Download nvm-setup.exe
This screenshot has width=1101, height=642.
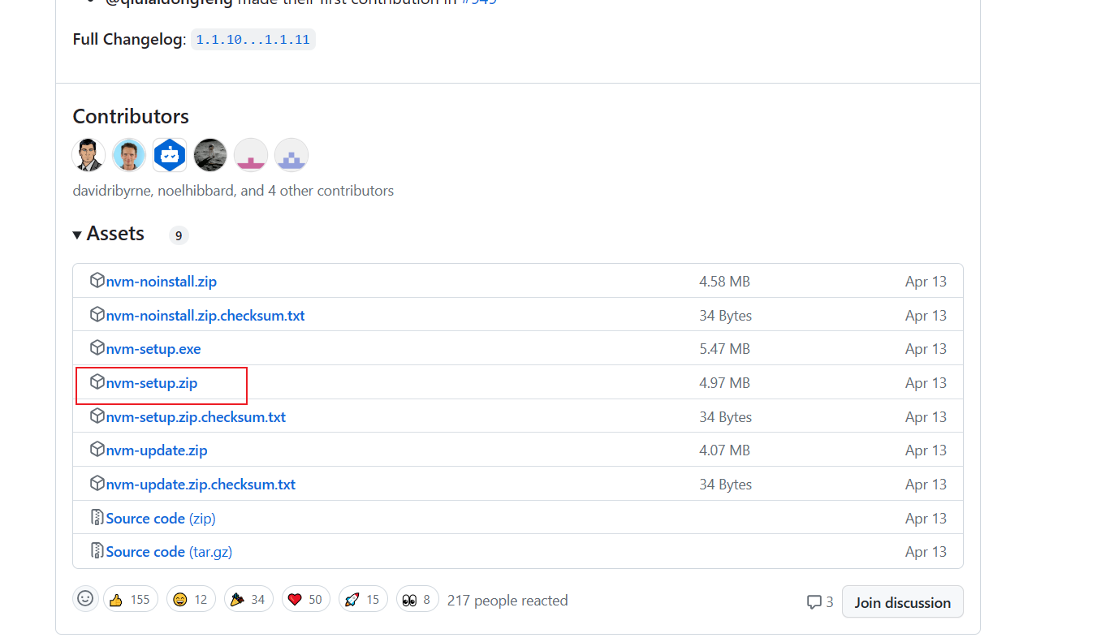(x=153, y=349)
